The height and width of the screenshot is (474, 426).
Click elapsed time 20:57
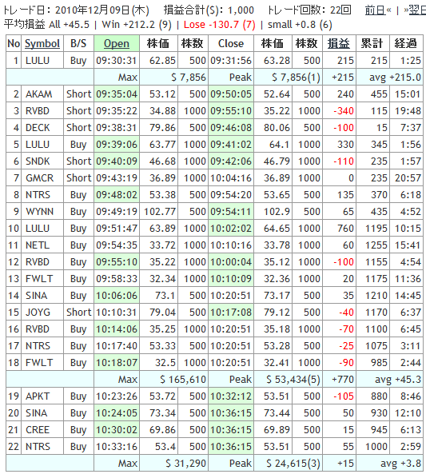pyautogui.click(x=408, y=178)
